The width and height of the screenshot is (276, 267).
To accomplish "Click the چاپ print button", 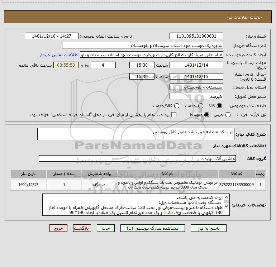I will [106, 228].
